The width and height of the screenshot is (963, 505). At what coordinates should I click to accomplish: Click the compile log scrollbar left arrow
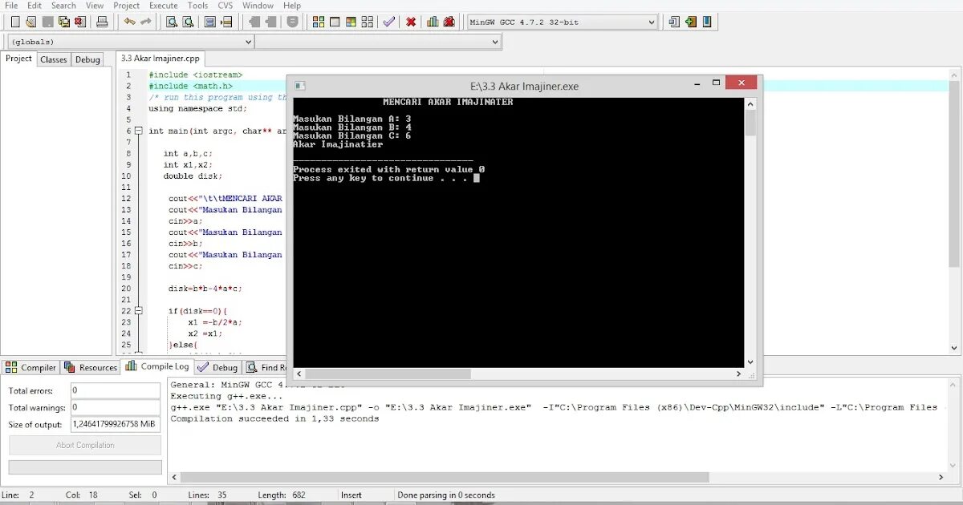tap(174, 477)
